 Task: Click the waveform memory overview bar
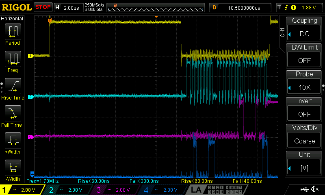click(x=156, y=8)
